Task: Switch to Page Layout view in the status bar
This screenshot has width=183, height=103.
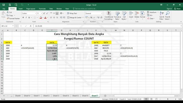Action: point(151,99)
